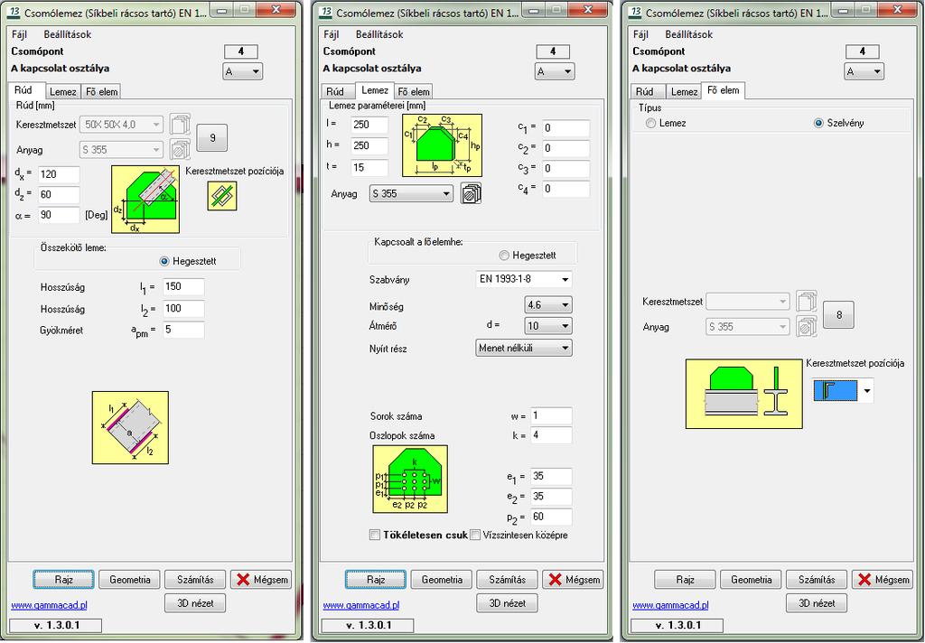Open Nyílt rész Menet nélküli dropdown
This screenshot has width=925, height=643.
(x=523, y=348)
